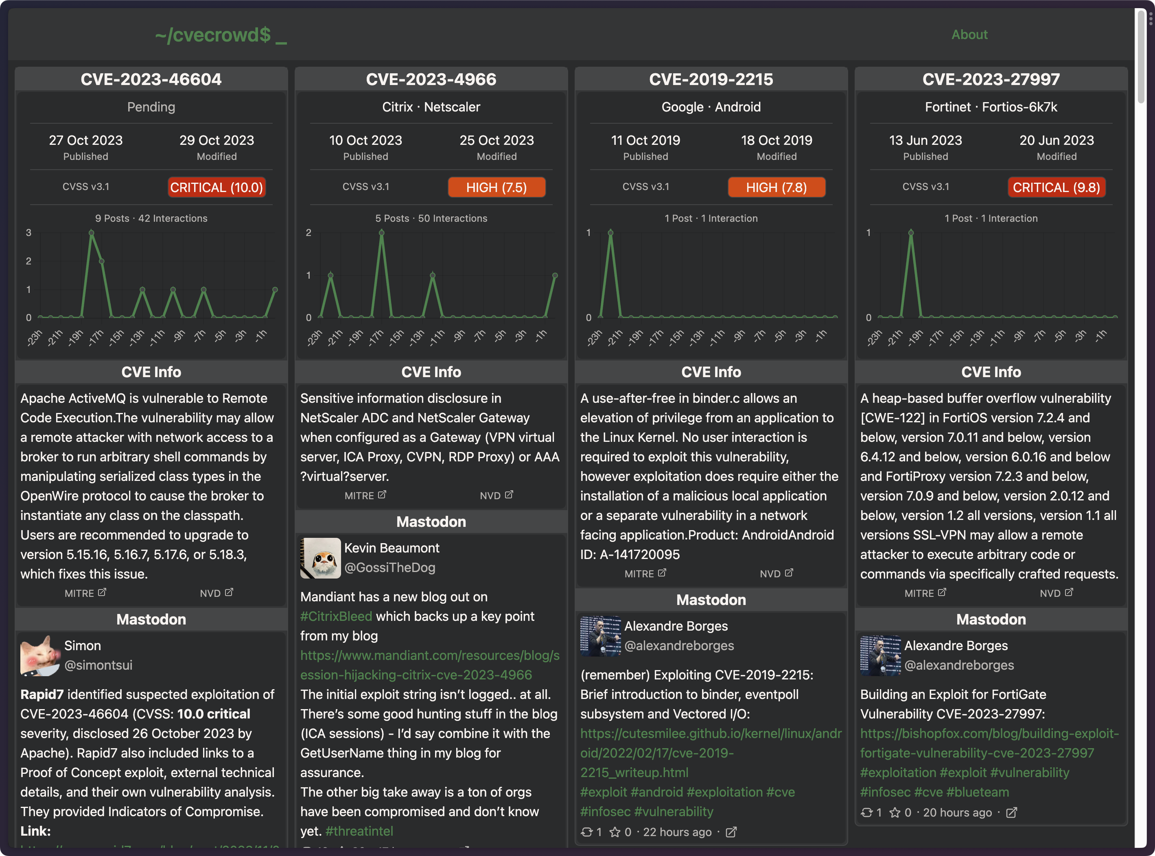Click boost icon on CVE-2023-27997 Mastodon post
Image resolution: width=1155 pixels, height=856 pixels.
coord(866,812)
